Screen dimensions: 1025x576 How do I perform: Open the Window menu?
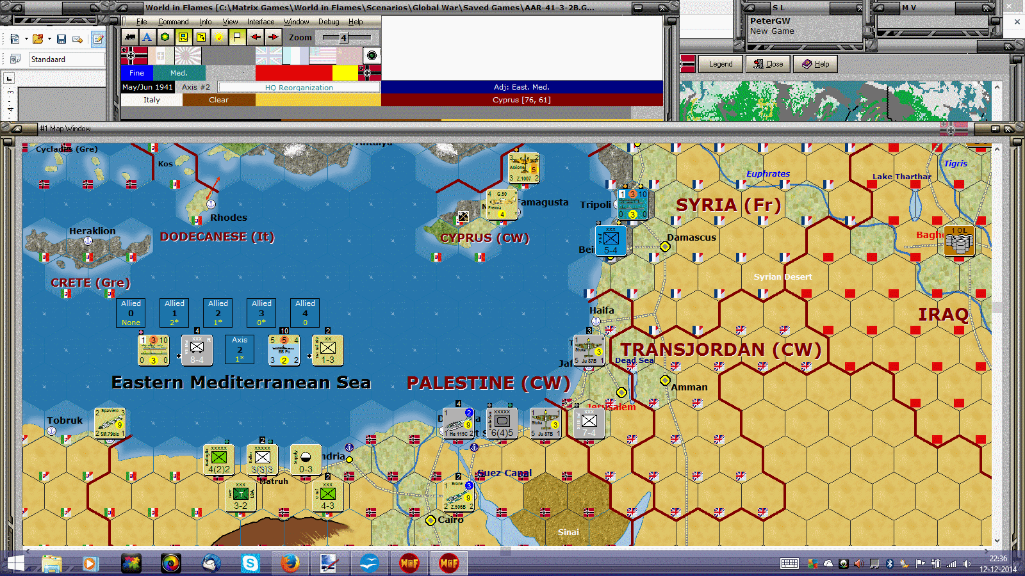296,22
